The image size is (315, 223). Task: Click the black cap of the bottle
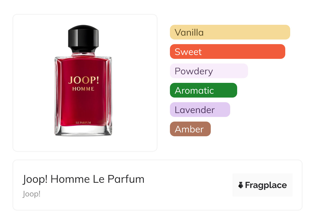pyautogui.click(x=83, y=38)
